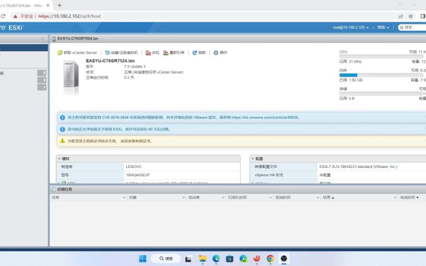Click the Windows taskbar search box

click(166, 259)
